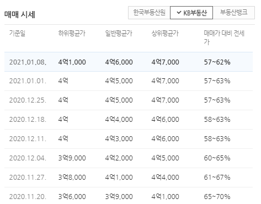The width and height of the screenshot is (261, 204).
Task: Click the checkmark icon on KB부동산
Action: [x=179, y=13]
